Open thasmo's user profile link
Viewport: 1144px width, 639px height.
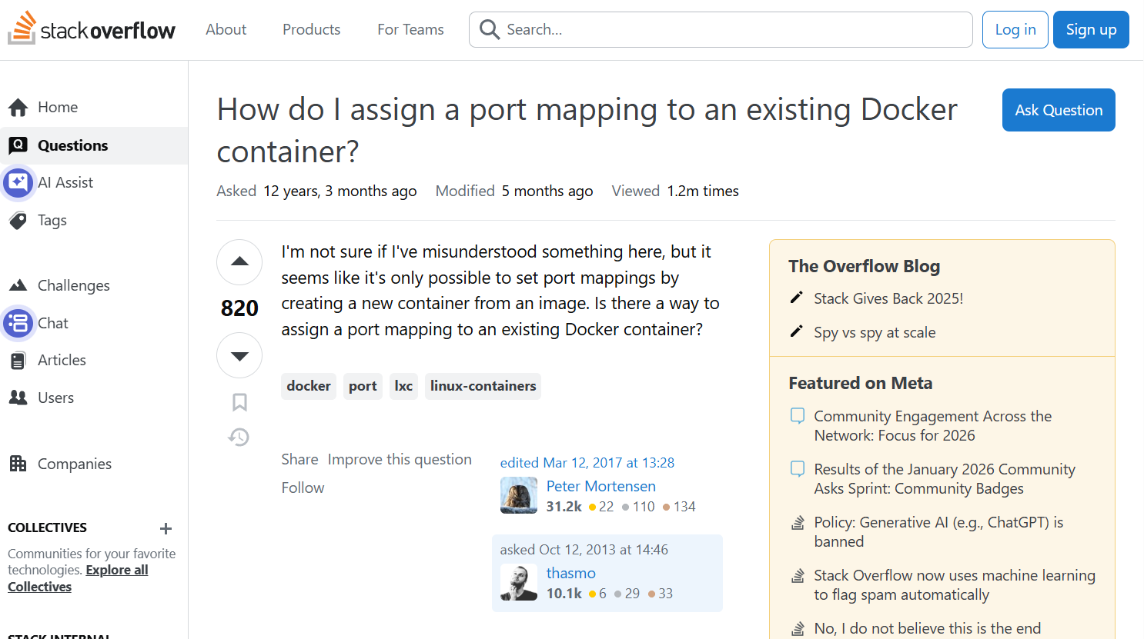point(570,574)
